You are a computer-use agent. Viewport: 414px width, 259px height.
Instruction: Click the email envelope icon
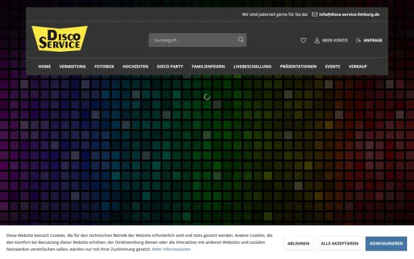pyautogui.click(x=315, y=15)
